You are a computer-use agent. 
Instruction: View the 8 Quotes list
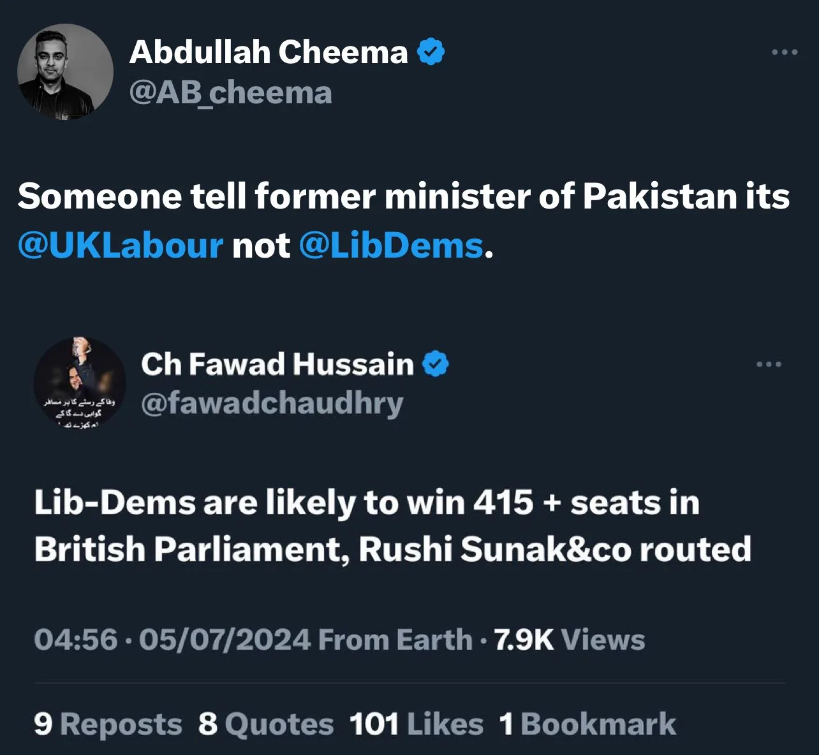pos(265,724)
